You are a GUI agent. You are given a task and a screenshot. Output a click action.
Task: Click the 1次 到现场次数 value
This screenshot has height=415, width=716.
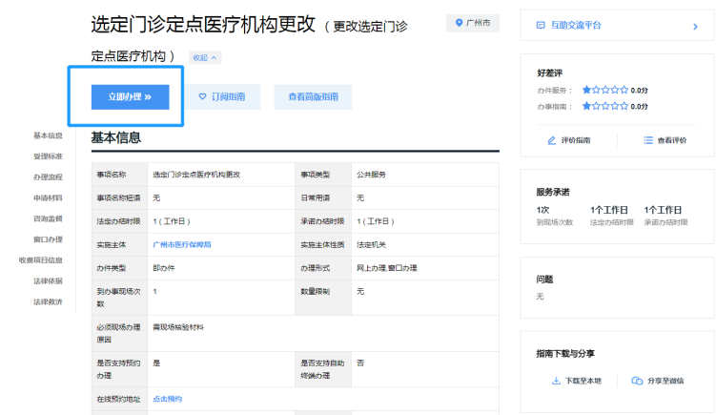click(x=542, y=210)
